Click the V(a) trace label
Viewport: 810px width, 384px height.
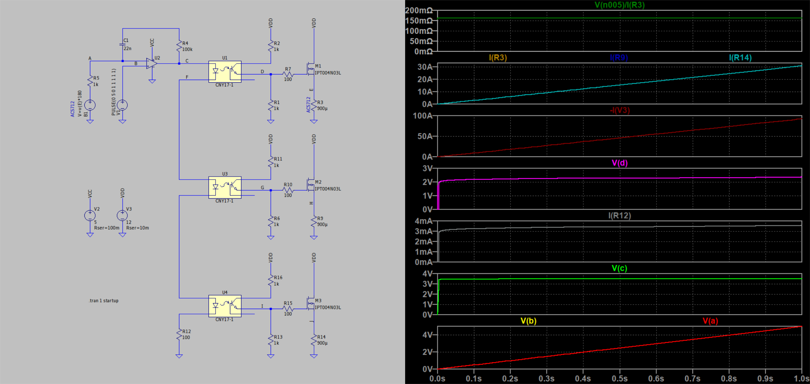[x=710, y=321]
